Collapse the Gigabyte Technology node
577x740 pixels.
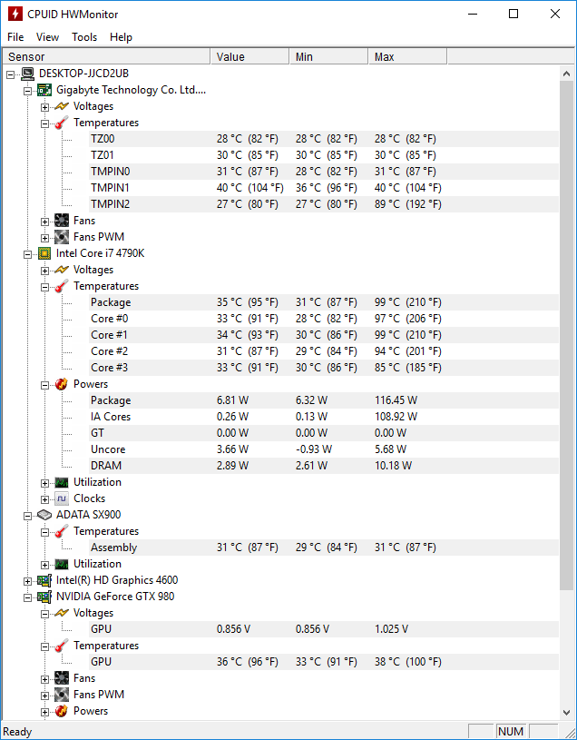[x=28, y=91]
